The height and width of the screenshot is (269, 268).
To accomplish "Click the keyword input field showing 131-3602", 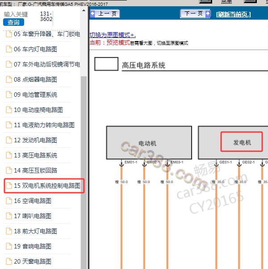I will click(46, 17).
